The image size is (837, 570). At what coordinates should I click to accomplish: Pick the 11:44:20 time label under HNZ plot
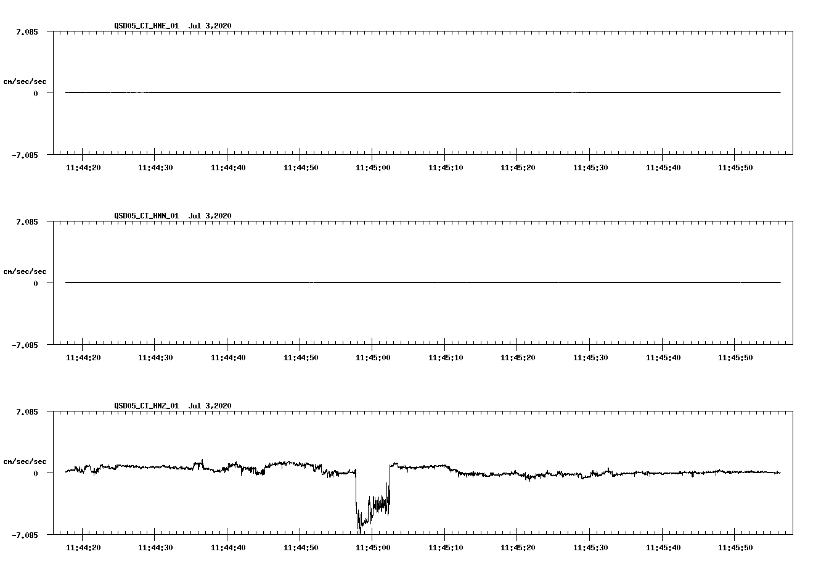click(83, 548)
